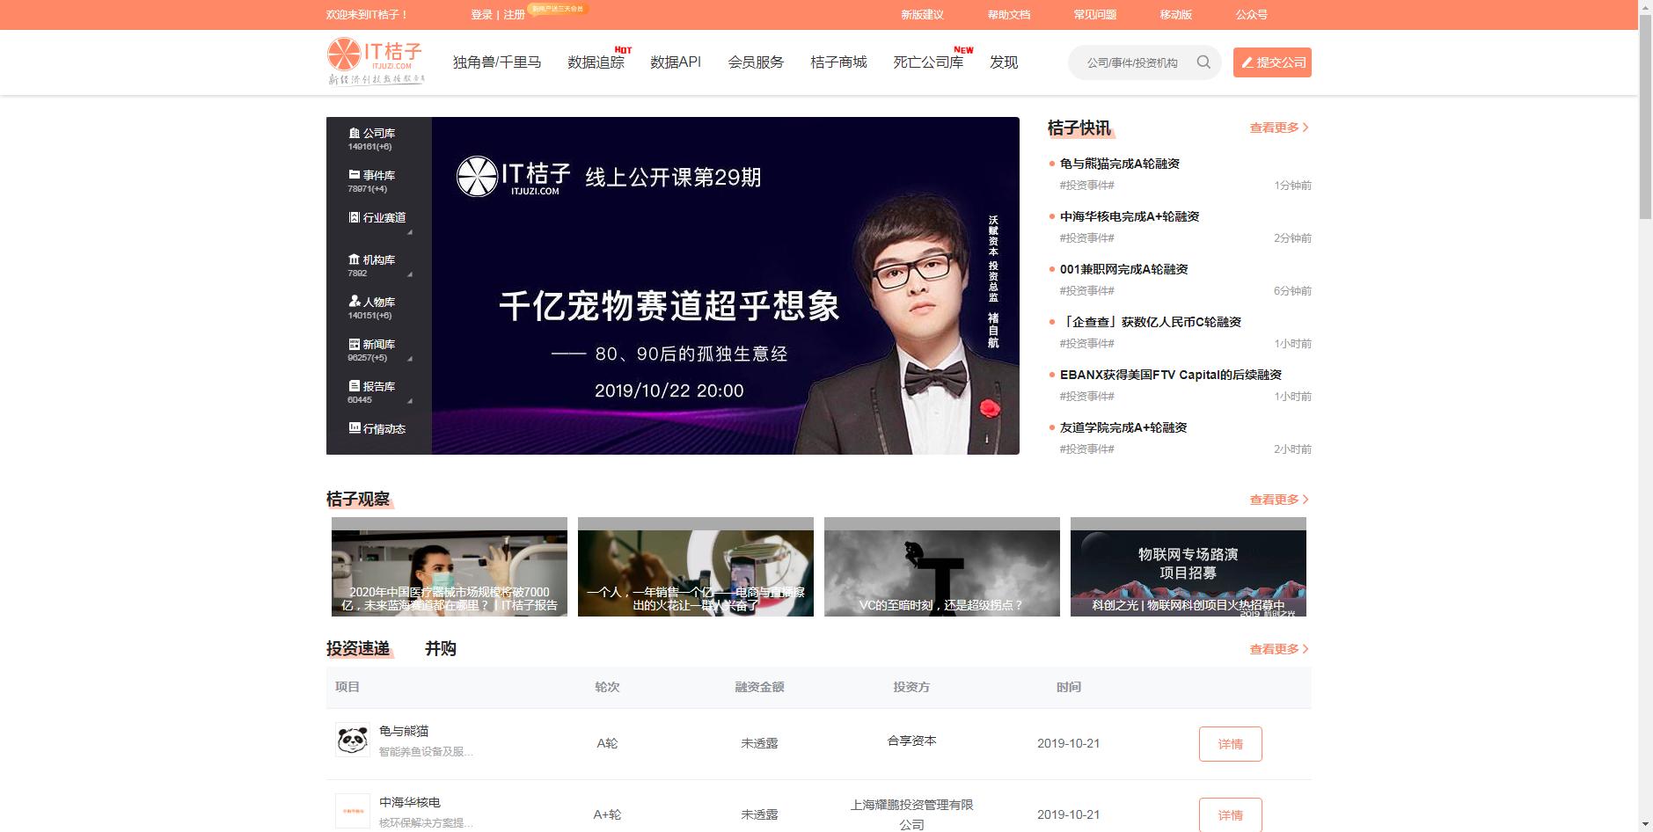Image resolution: width=1653 pixels, height=832 pixels.
Task: Open 数据追踪 menu
Action: [596, 62]
